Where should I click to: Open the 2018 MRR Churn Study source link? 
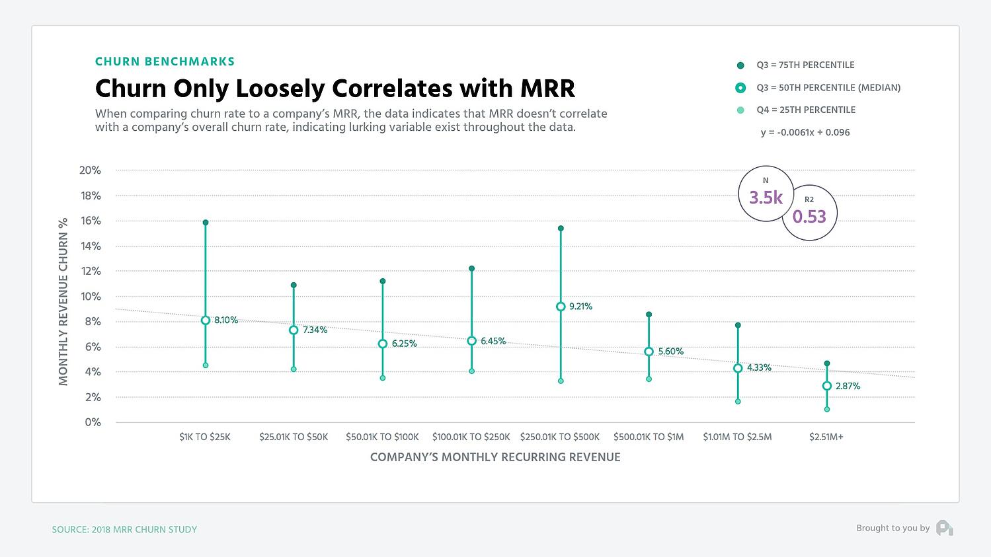124,529
